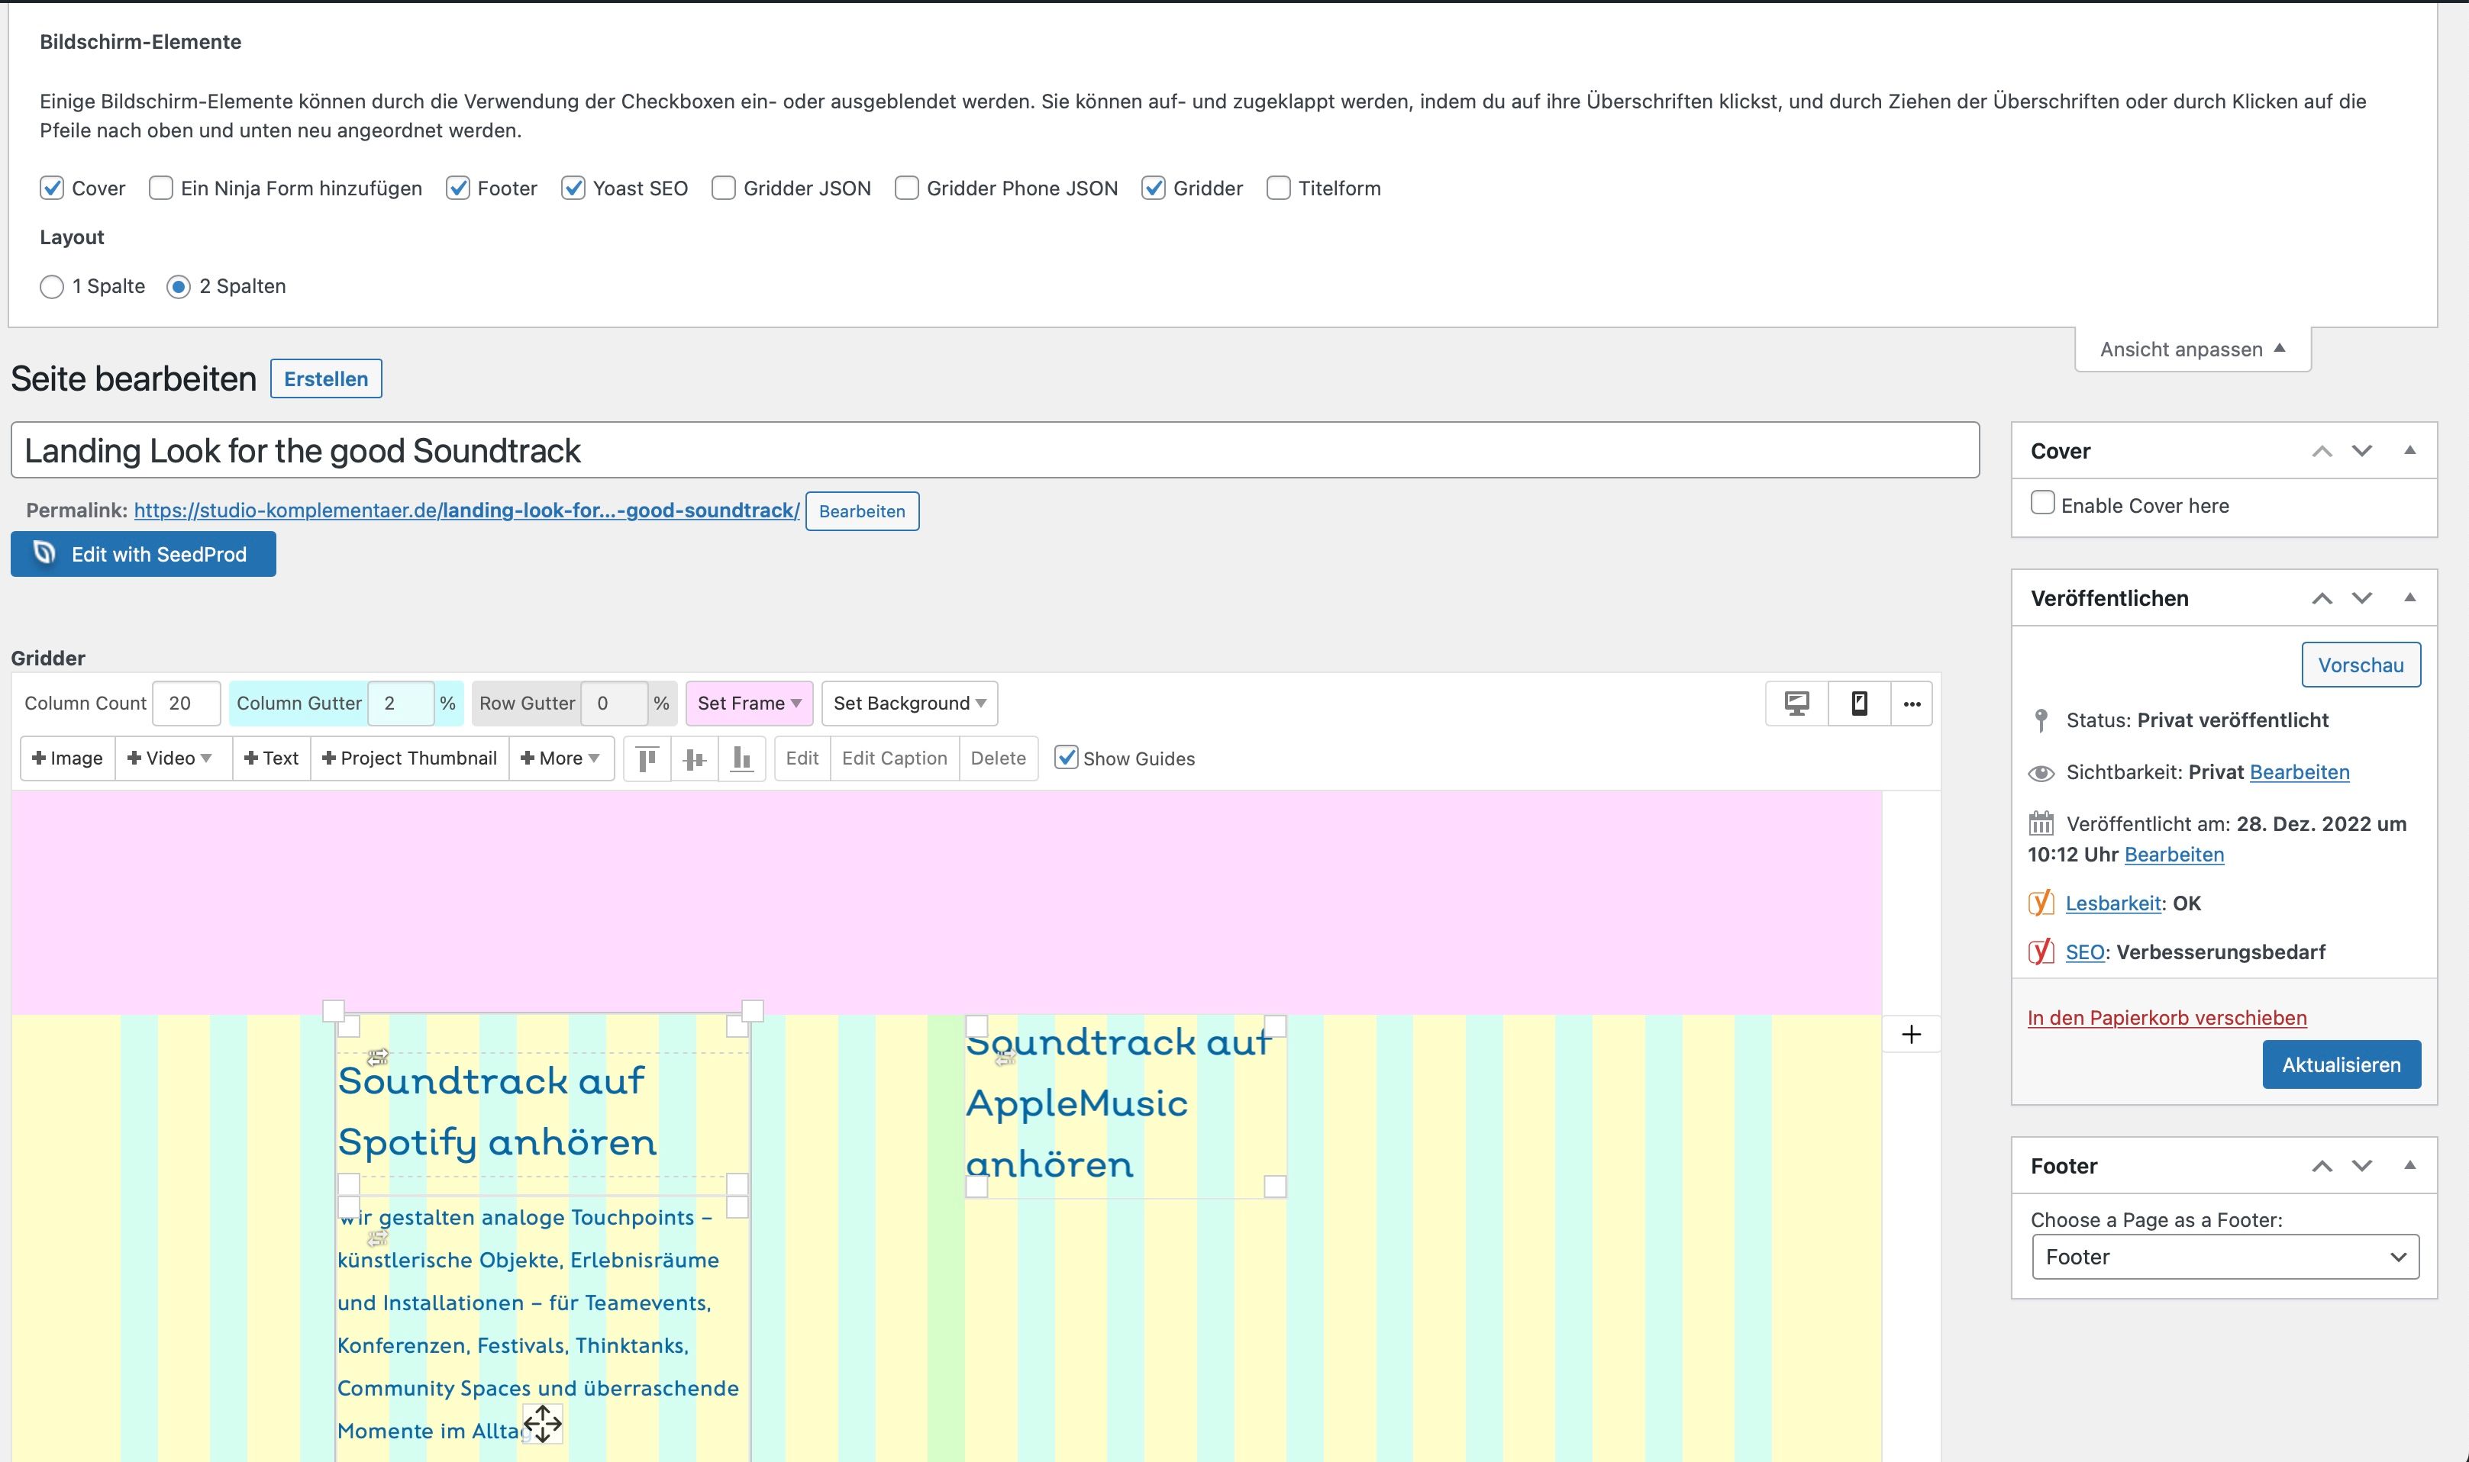Click the plus icon to add row
This screenshot has height=1462, width=2469.
point(1910,1035)
